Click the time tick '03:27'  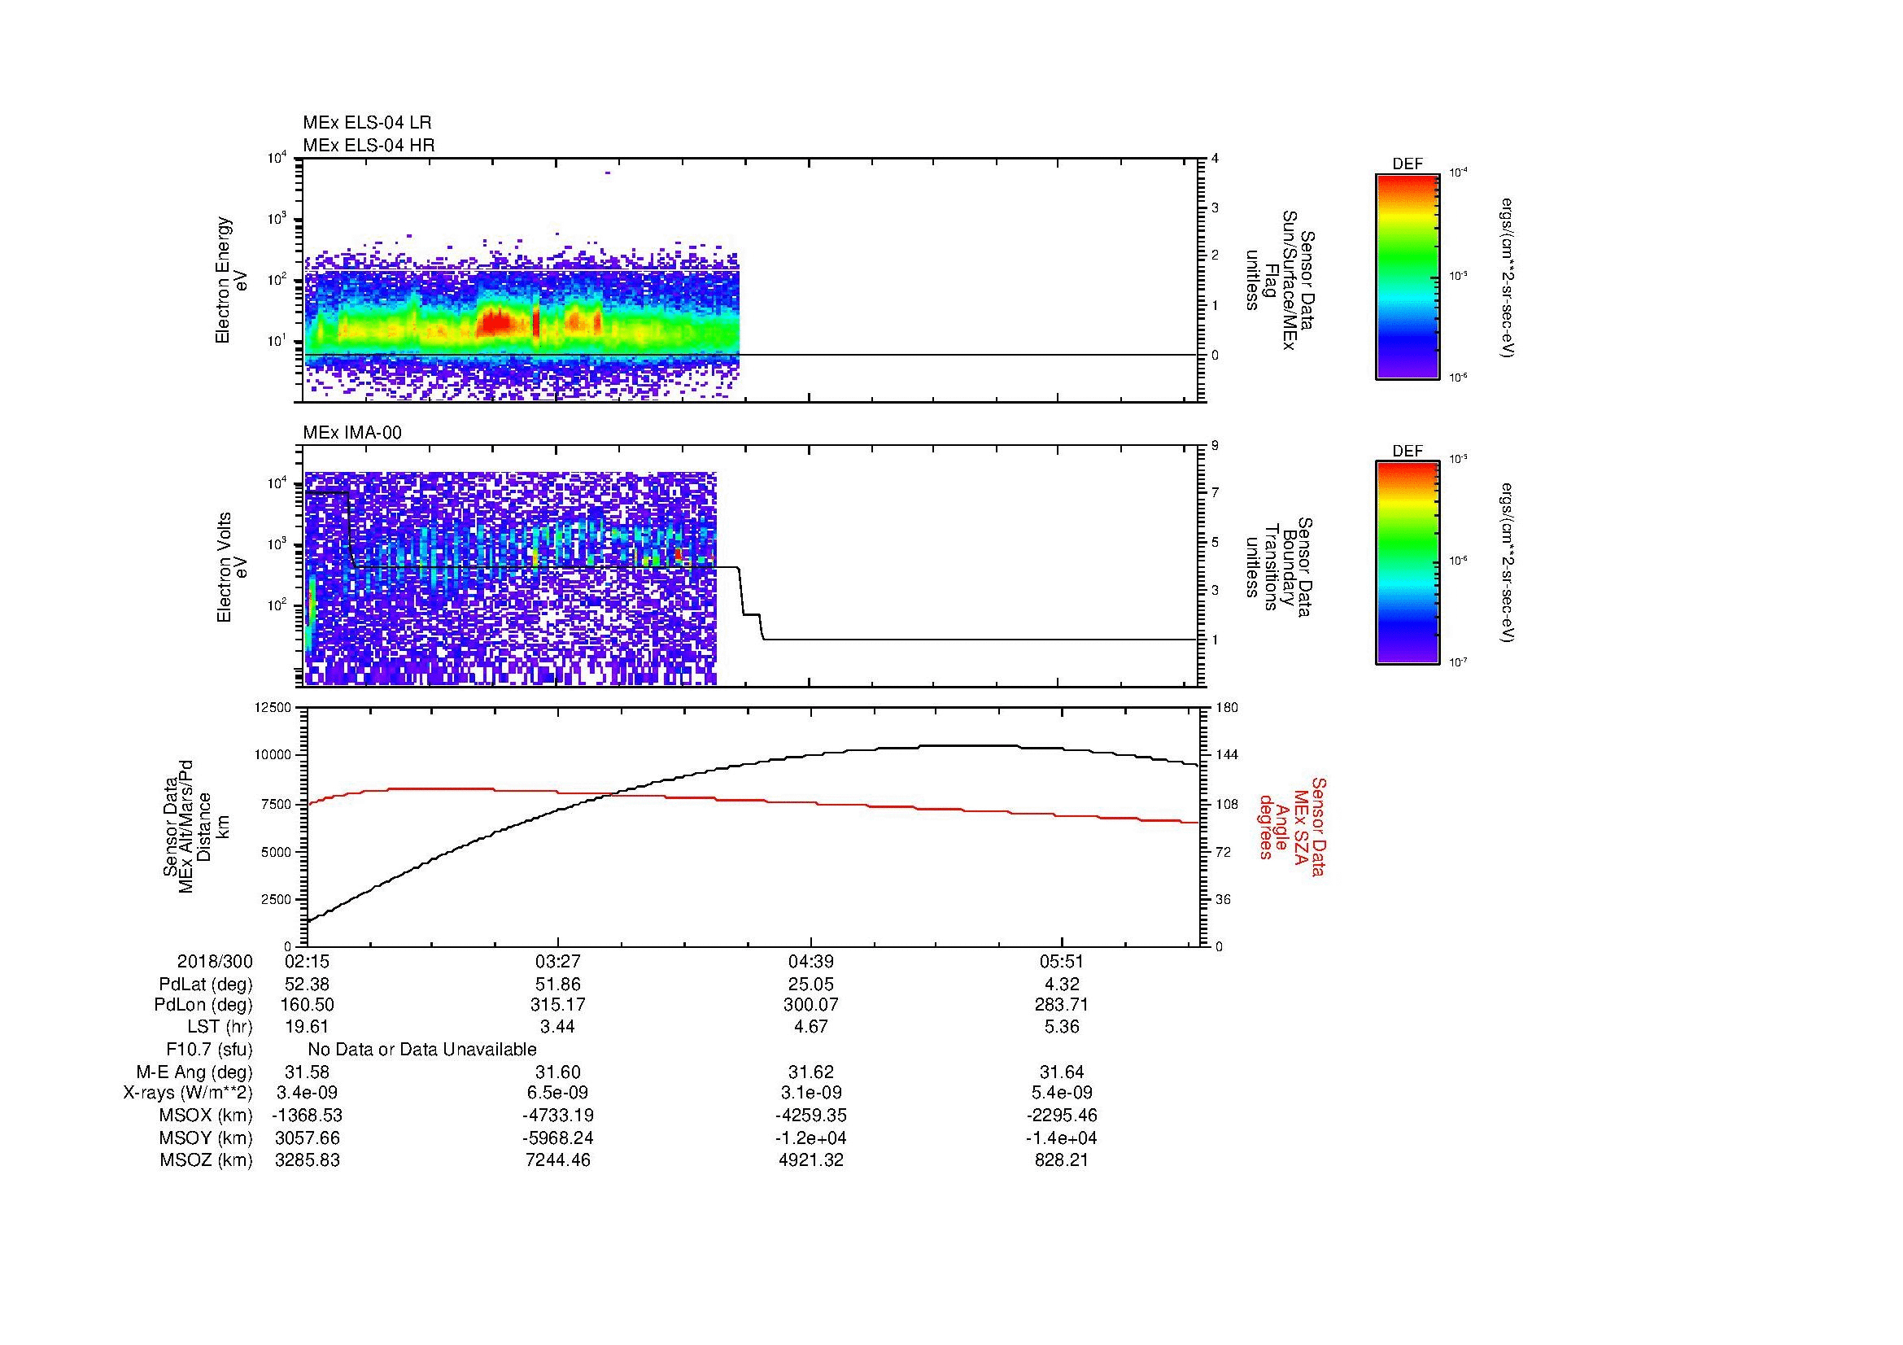pyautogui.click(x=558, y=962)
